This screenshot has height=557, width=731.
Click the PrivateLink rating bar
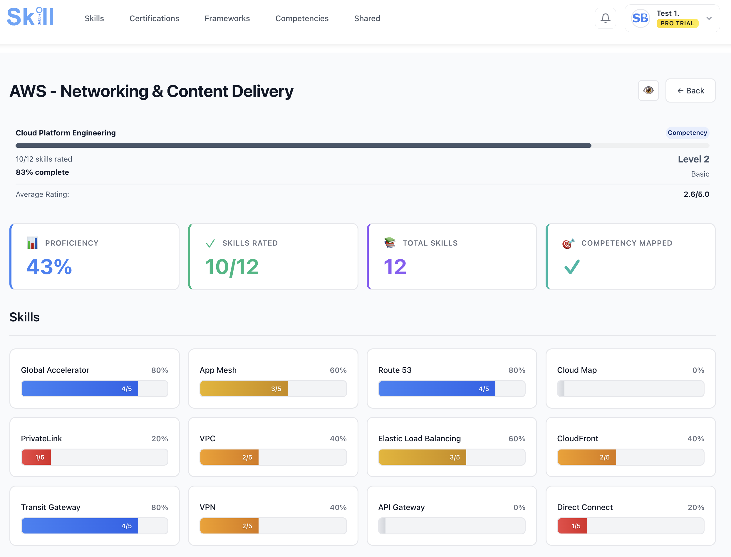pyautogui.click(x=95, y=457)
